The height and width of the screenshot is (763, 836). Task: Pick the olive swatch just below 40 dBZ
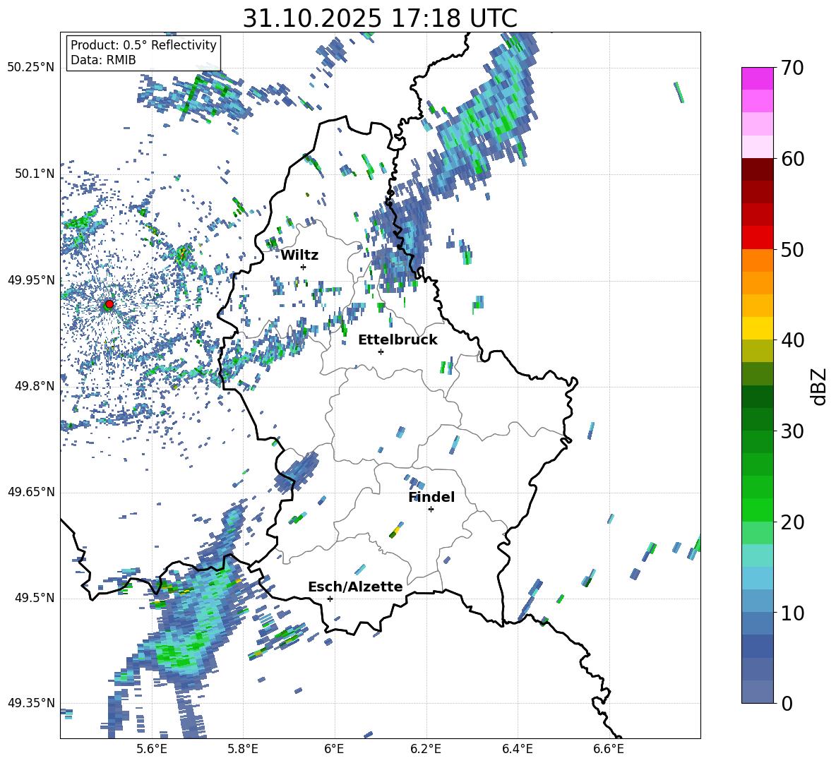point(757,351)
